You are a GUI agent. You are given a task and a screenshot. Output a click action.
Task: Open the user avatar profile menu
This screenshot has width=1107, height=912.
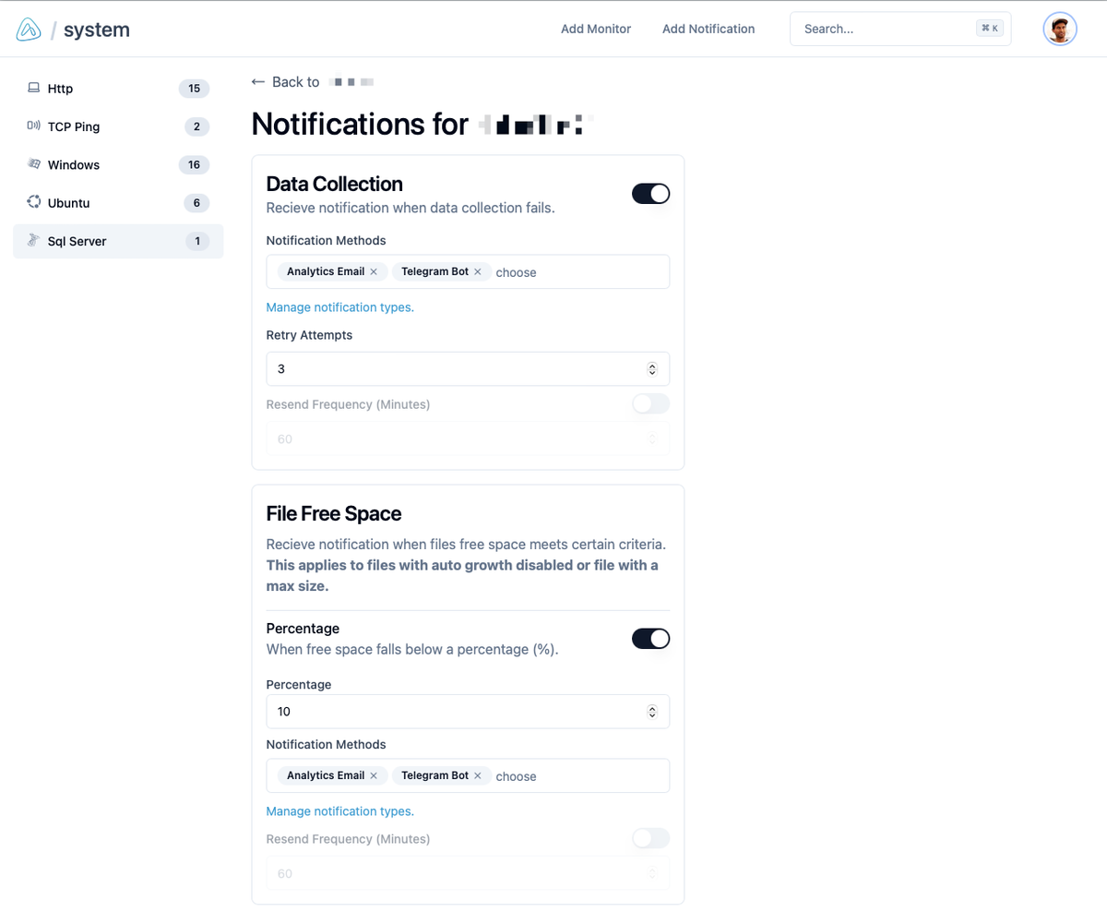[1060, 29]
